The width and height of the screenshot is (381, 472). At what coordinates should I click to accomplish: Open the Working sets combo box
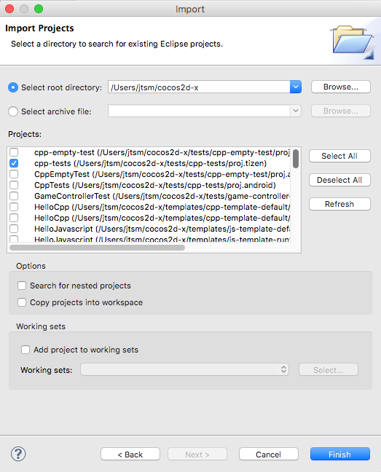point(184,369)
